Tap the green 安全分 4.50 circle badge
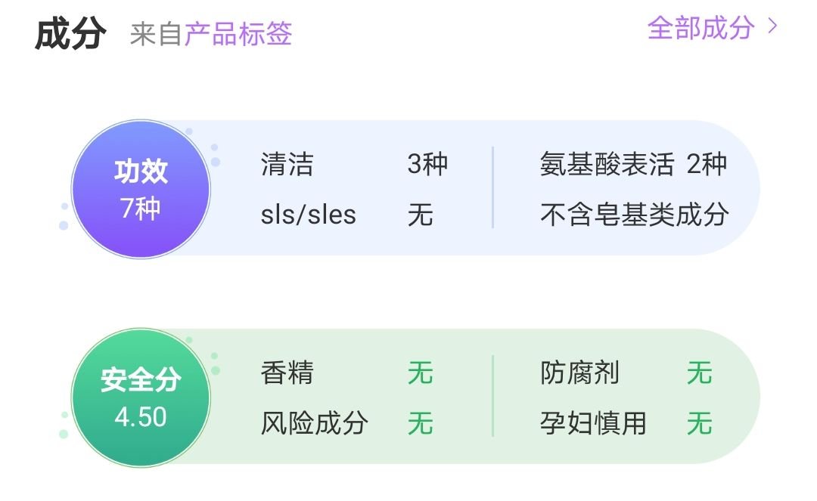Screen dimensions: 817x501 (141, 397)
